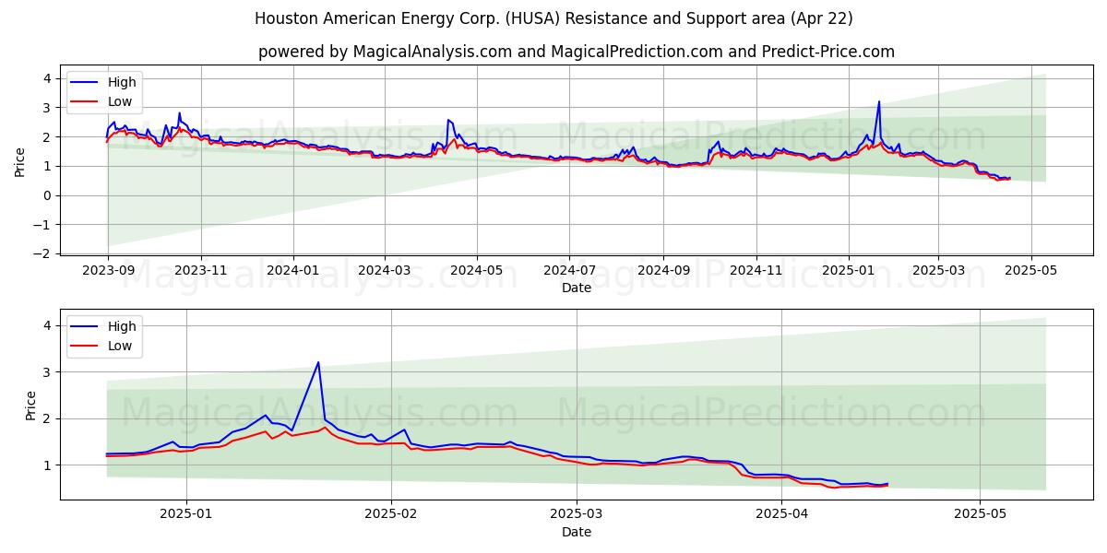Click the "2025-02" tick label
This screenshot has height=553, width=1107.
coord(391,514)
